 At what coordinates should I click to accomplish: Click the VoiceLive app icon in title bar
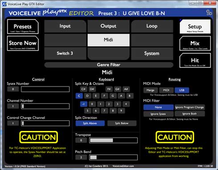[x=4, y=4]
